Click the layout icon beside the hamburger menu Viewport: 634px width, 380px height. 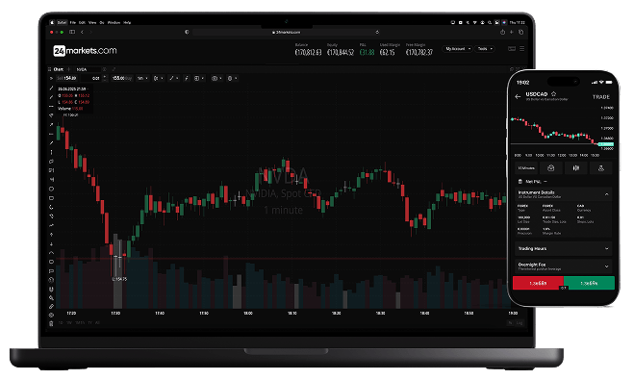[x=512, y=49]
